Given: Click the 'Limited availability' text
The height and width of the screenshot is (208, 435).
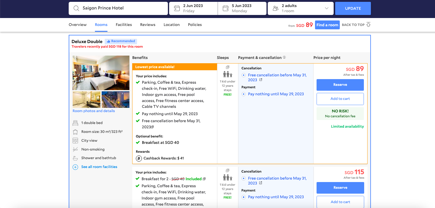Looking at the screenshot, I should (347, 126).
